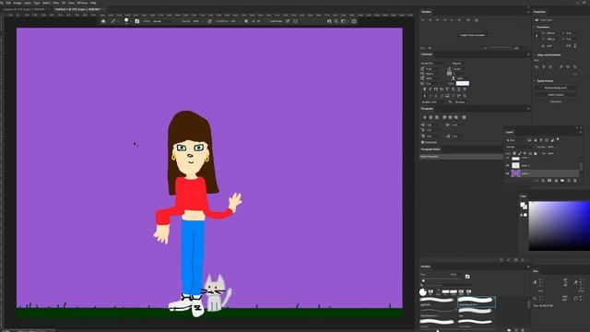Image resolution: width=590 pixels, height=332 pixels.
Task: Click create new group folder icon in Brushes
Action: coord(509,330)
